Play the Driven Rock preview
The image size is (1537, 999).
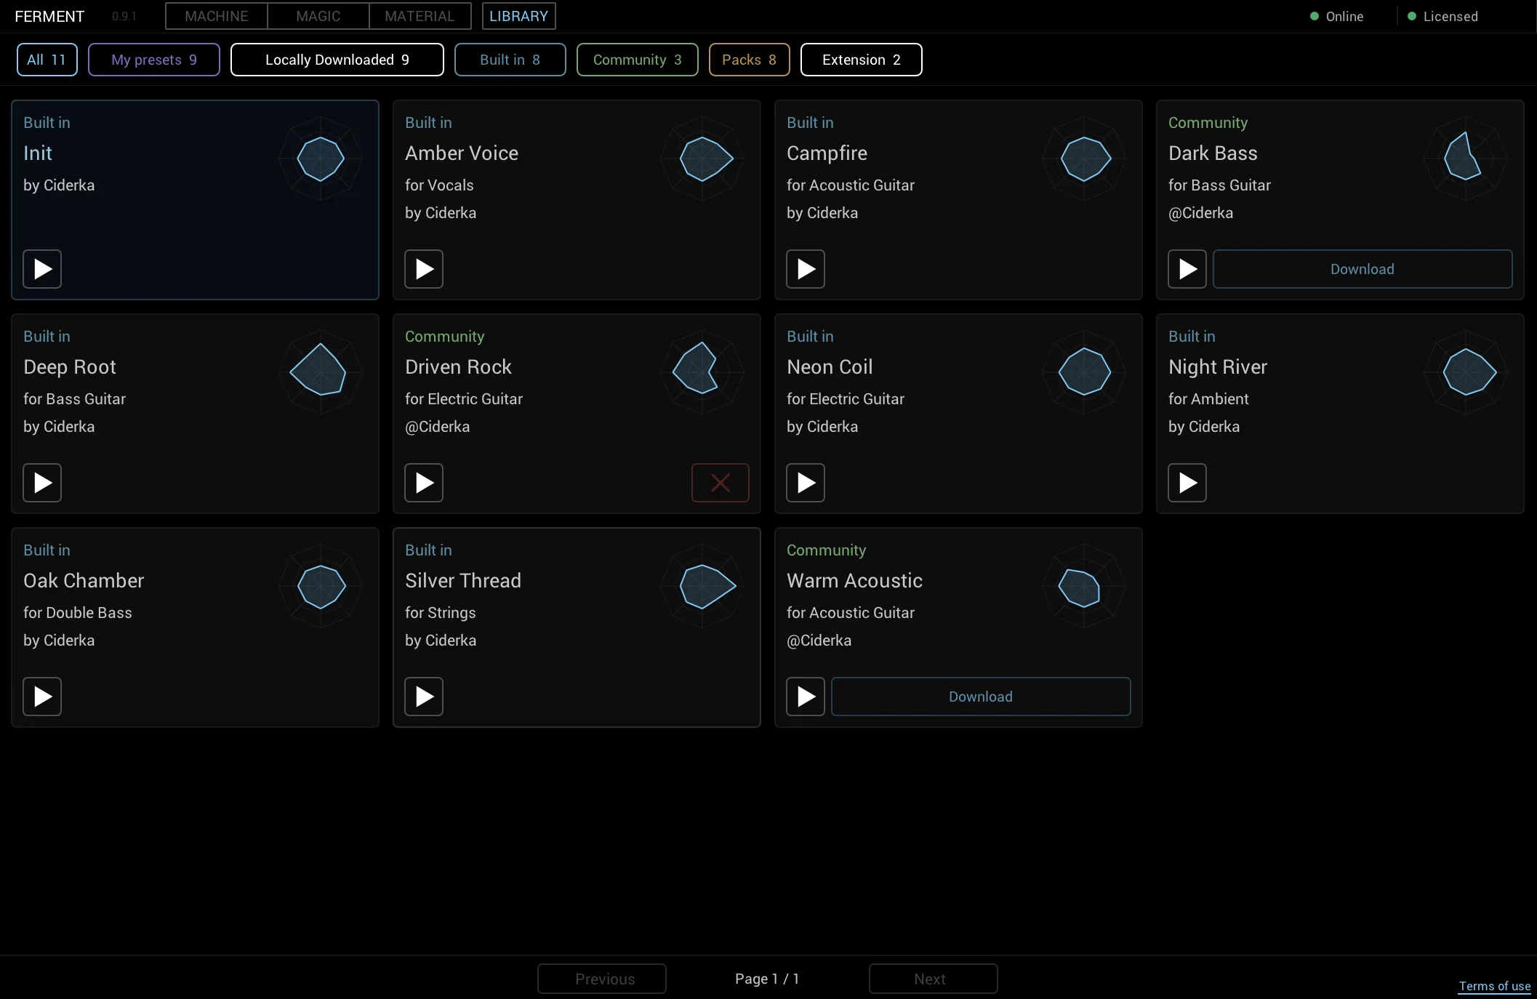(x=424, y=483)
